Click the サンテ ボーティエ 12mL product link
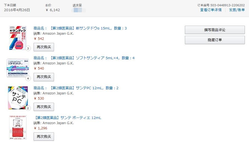249x143 pixels. pyautogui.click(x=67, y=118)
